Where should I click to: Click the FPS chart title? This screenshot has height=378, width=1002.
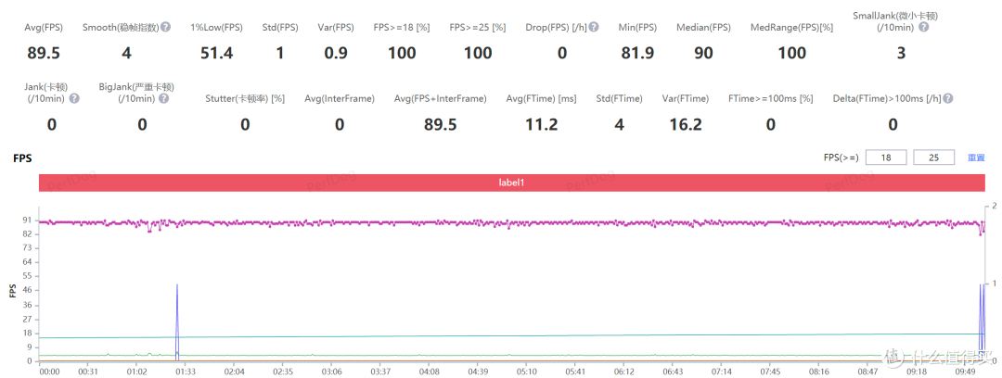click(x=22, y=157)
